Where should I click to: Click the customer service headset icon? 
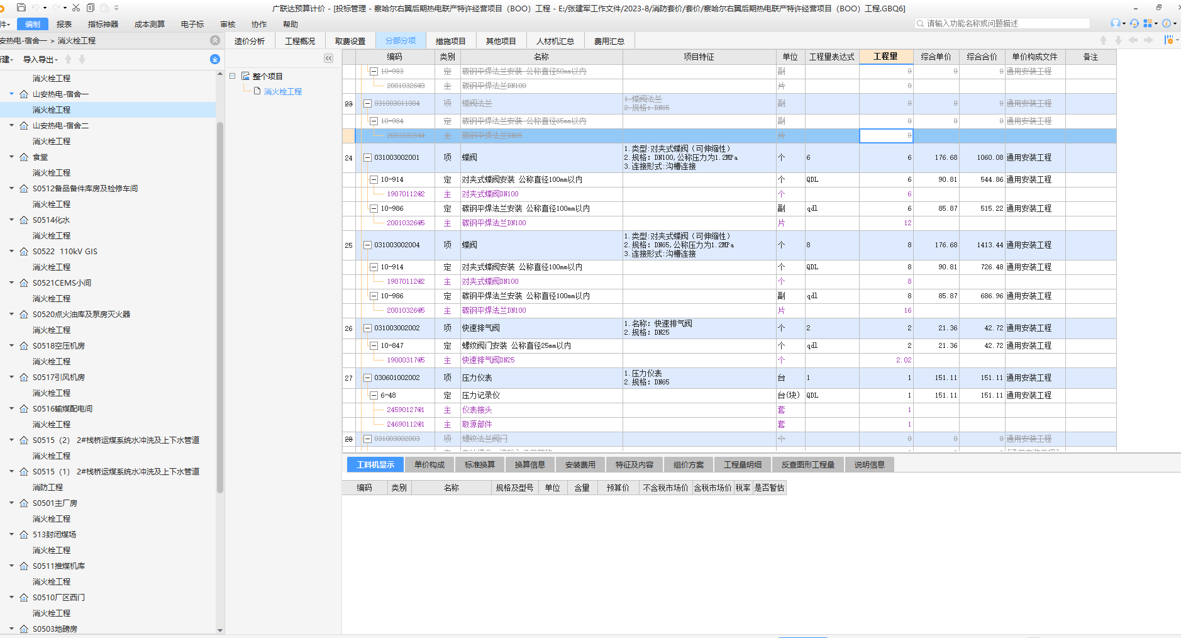pos(1134,23)
